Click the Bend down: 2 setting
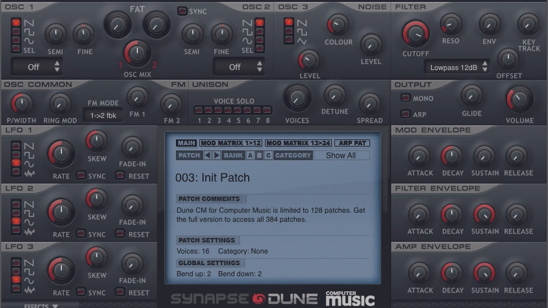The image size is (548, 308). click(x=240, y=274)
